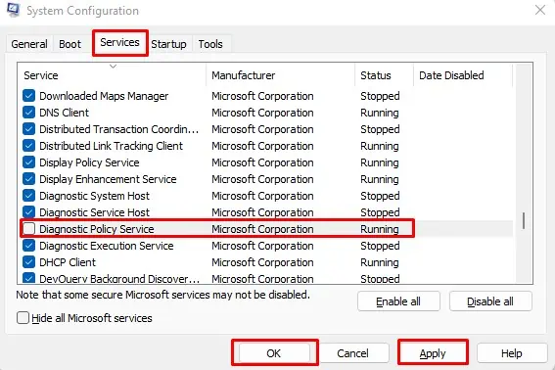The width and height of the screenshot is (555, 370).
Task: Sort by the Status column header
Action: [384, 75]
